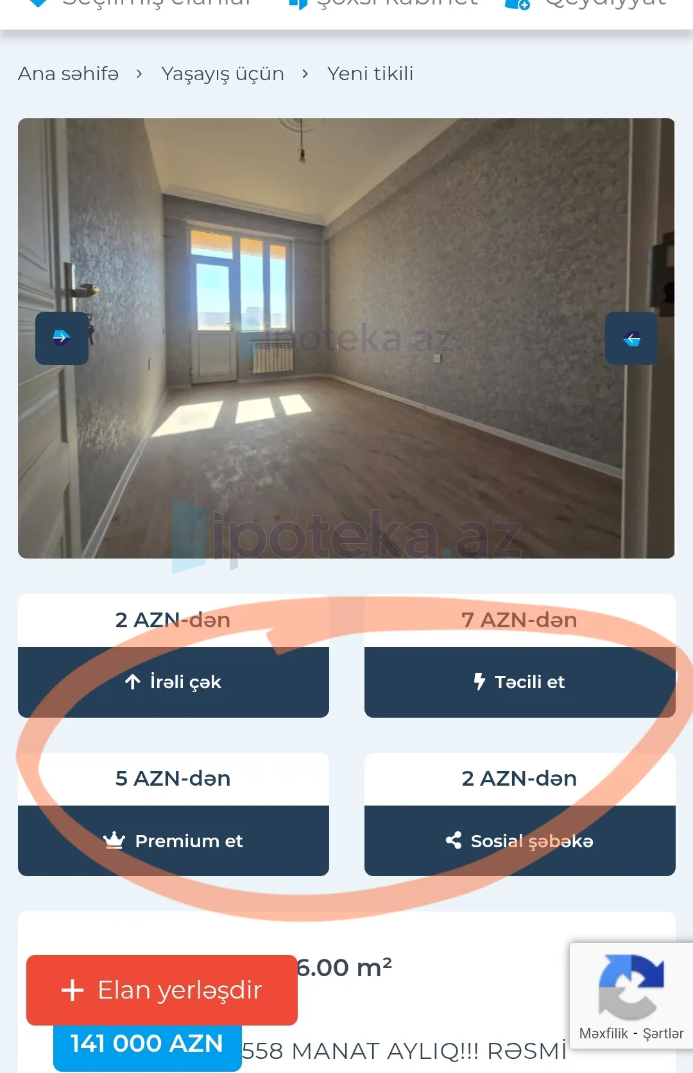Tap the red Elan yerləşdir button
The image size is (693, 1073).
(162, 990)
